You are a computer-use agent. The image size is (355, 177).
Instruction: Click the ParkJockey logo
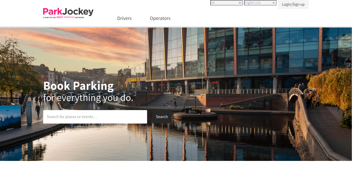(x=68, y=11)
